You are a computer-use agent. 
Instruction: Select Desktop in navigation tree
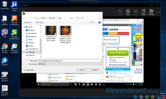pyautogui.click(x=30, y=30)
